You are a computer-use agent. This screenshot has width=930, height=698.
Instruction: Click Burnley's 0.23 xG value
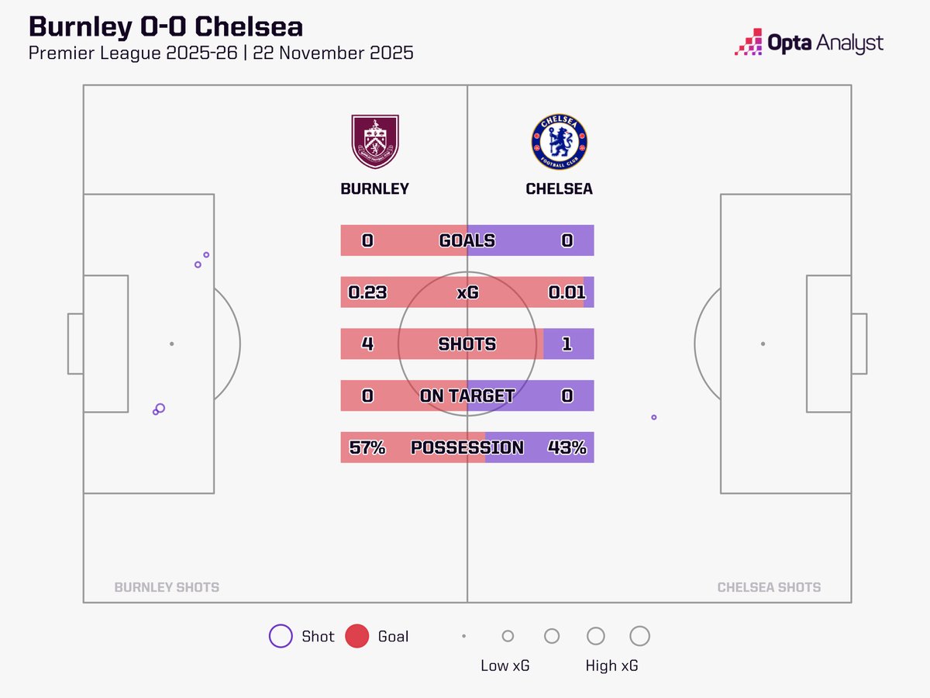click(x=367, y=292)
